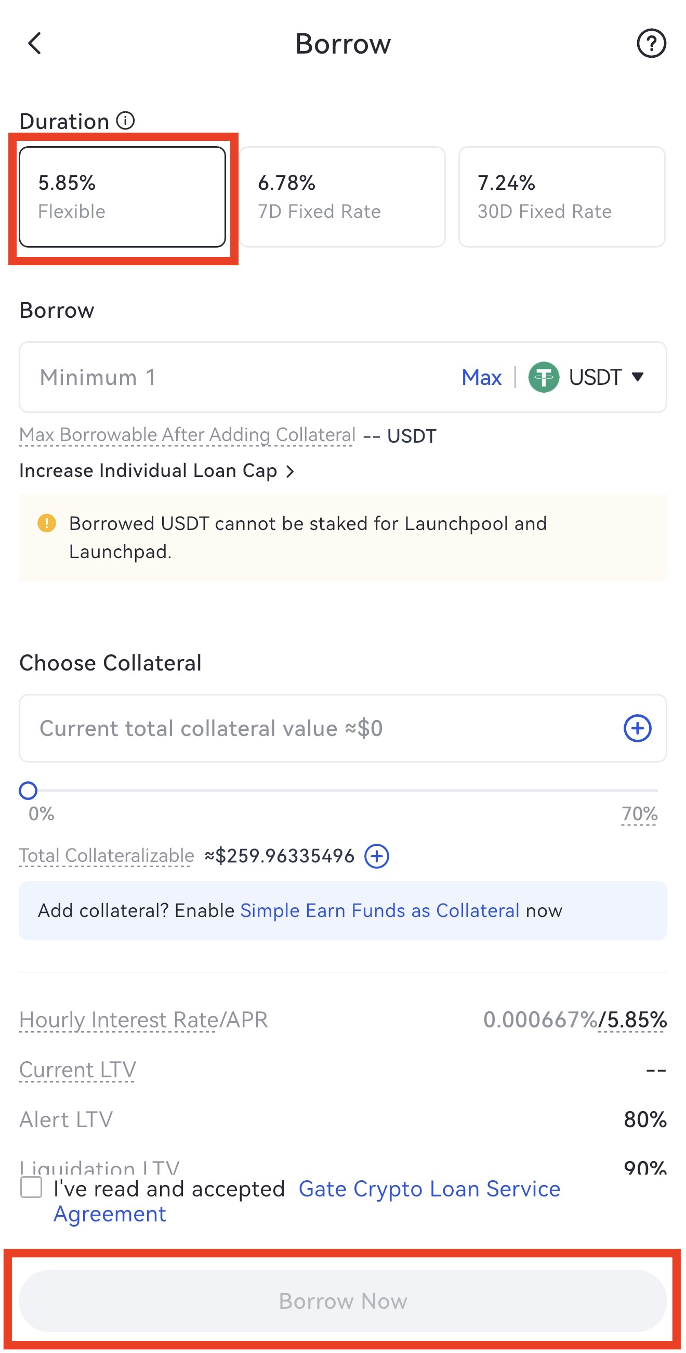Tap the 70% maximum LTV label

click(x=639, y=814)
